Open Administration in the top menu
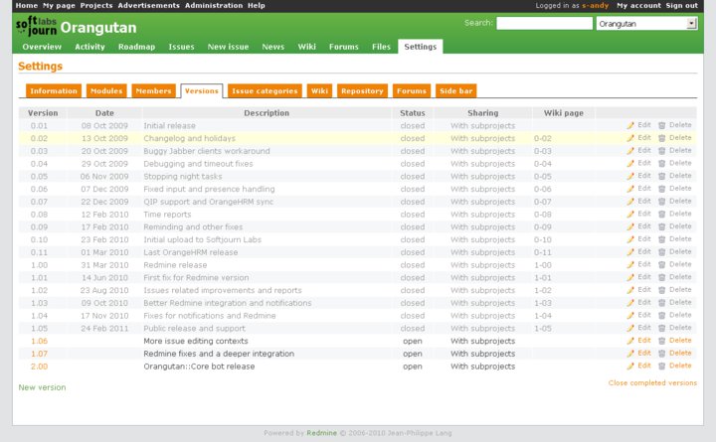716x442 pixels. [214, 6]
